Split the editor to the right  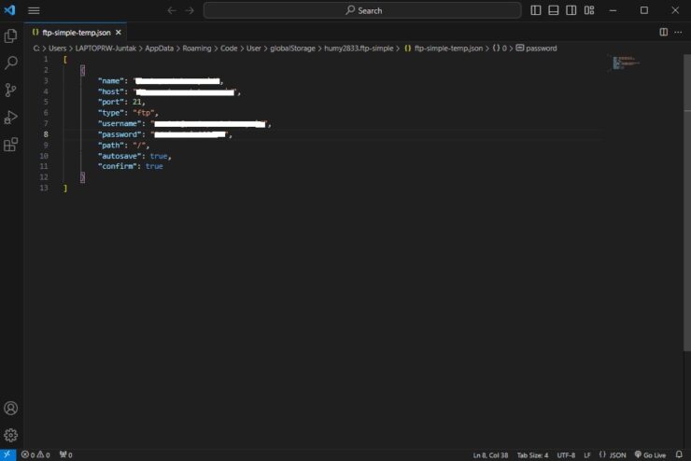point(663,32)
